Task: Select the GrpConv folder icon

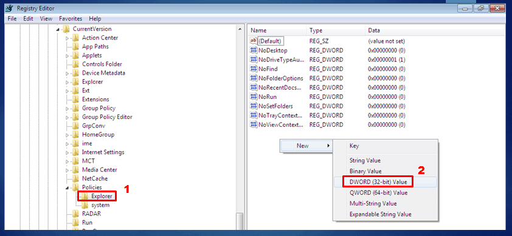Action: tap(76, 126)
